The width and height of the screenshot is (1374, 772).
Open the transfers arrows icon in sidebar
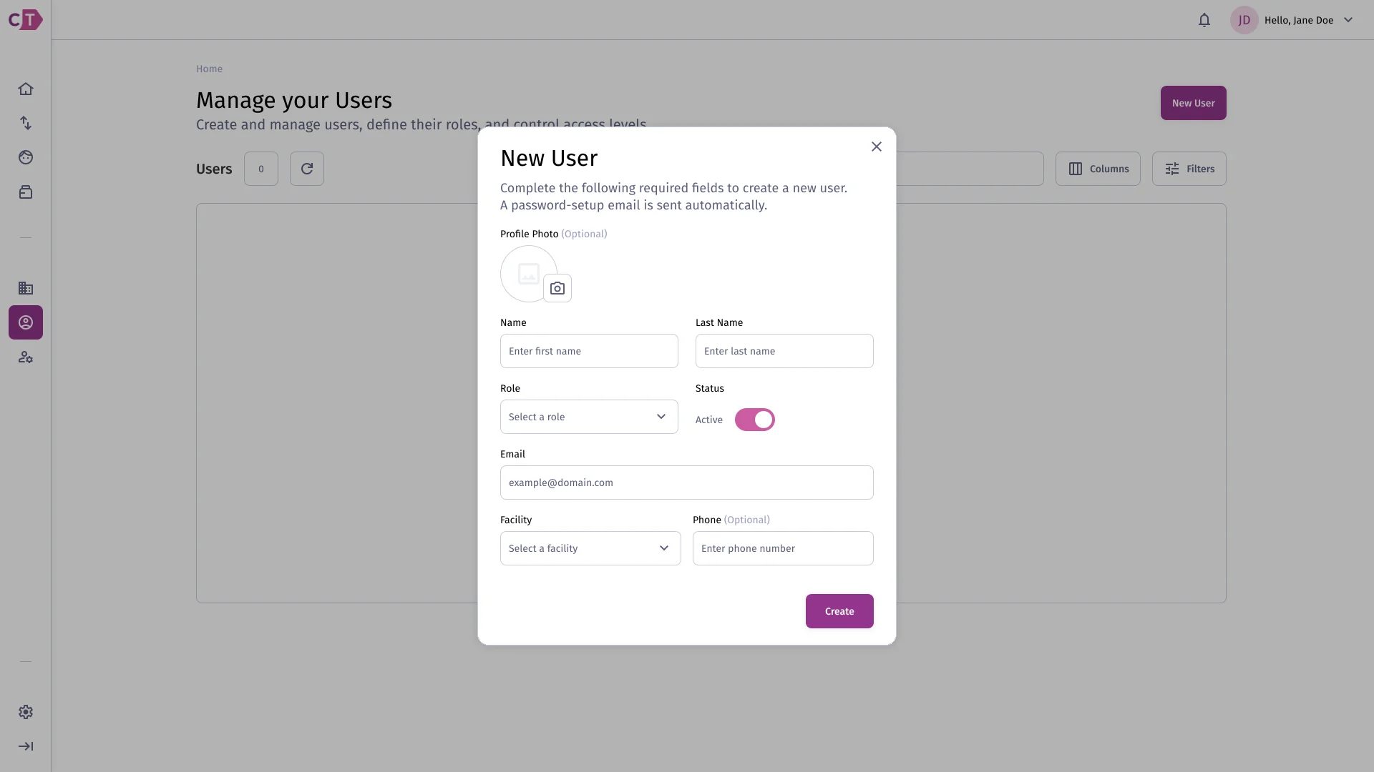[26, 123]
